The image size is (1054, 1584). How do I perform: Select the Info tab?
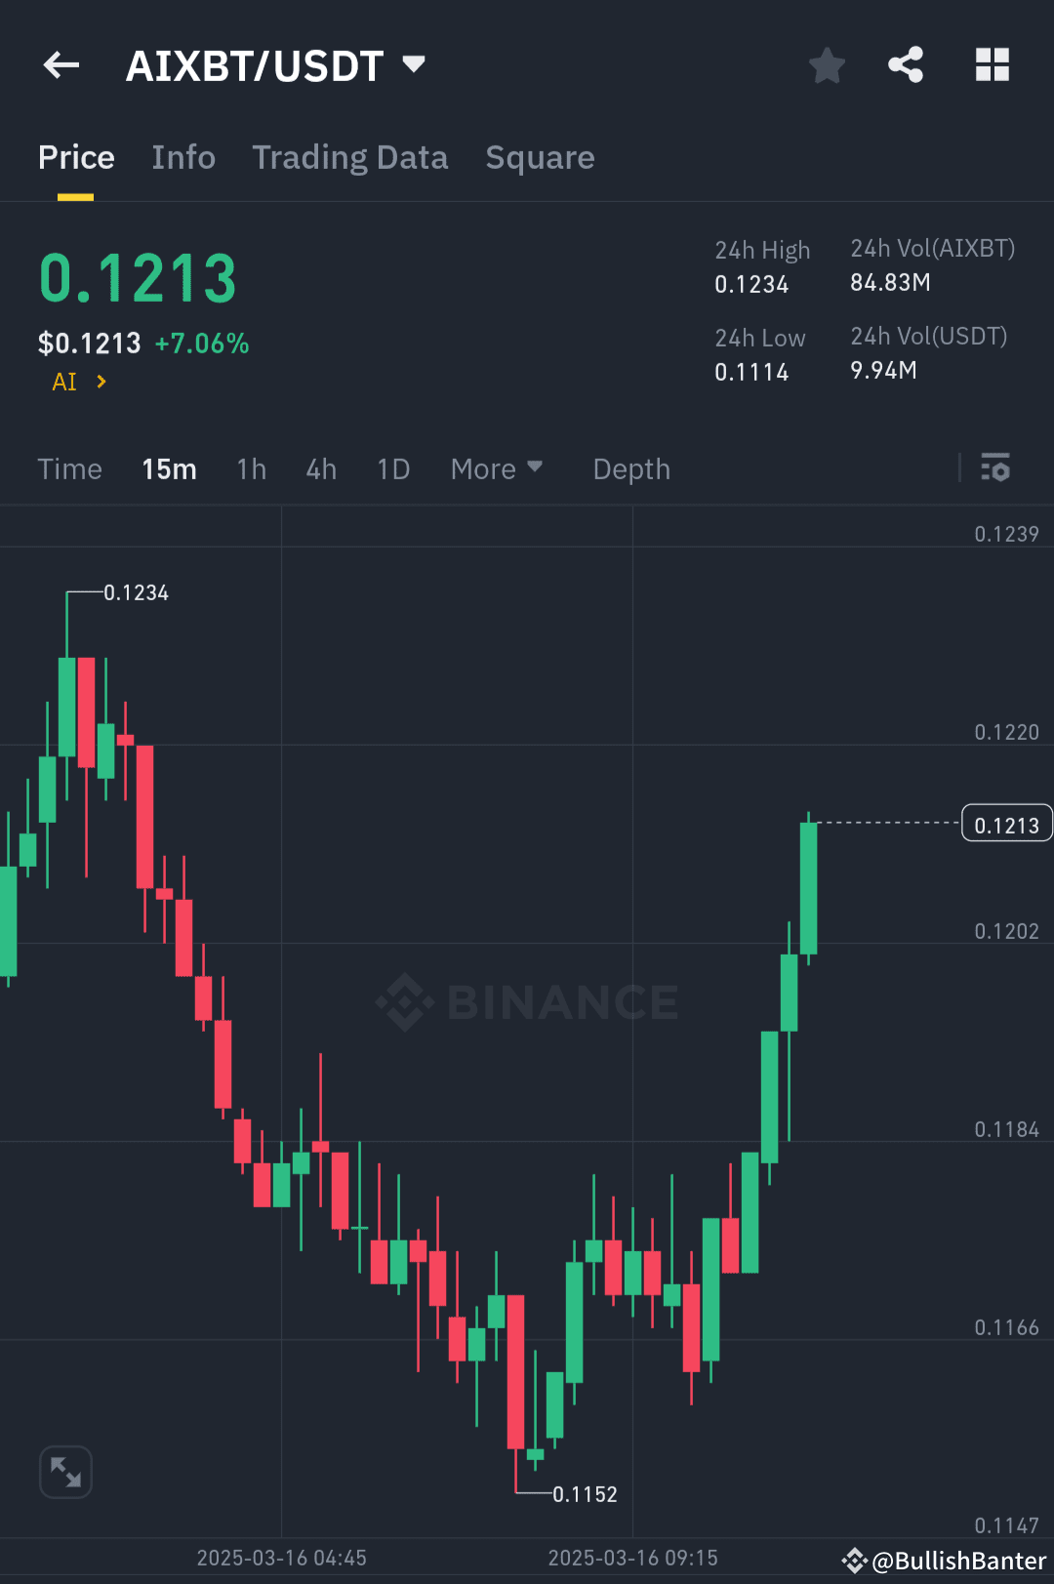point(182,157)
